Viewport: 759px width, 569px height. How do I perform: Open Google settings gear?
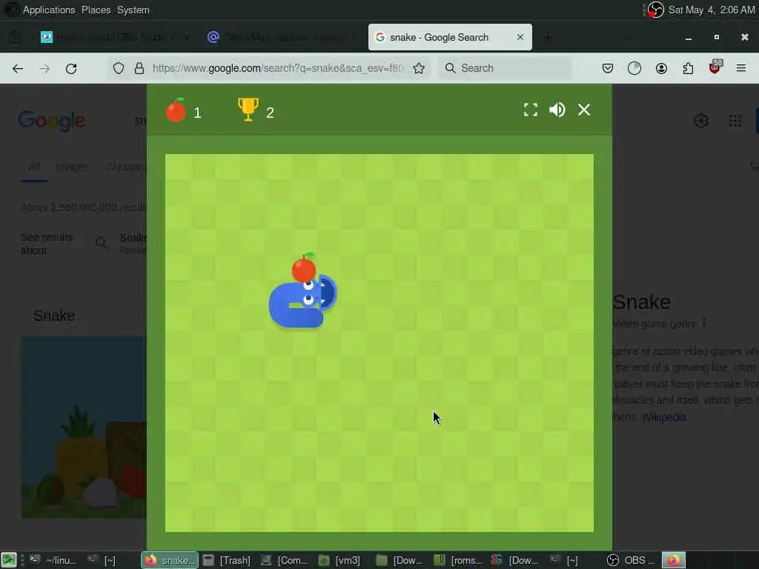(x=701, y=121)
